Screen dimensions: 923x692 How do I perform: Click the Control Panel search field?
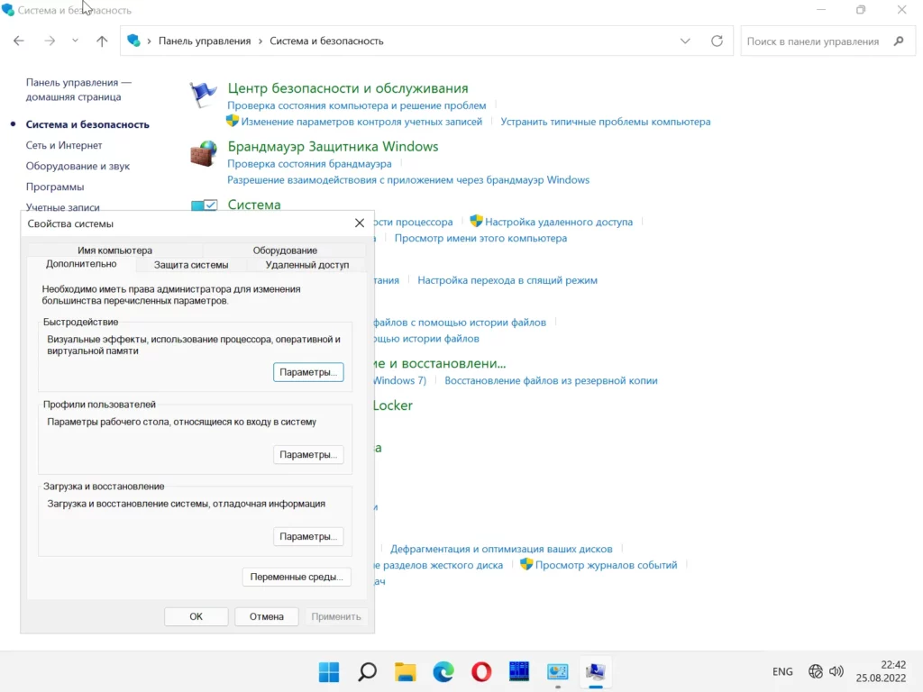pos(813,41)
